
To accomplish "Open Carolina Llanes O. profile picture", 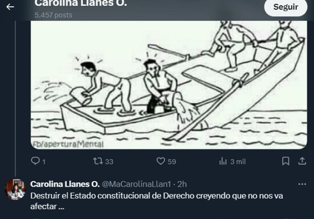I will click(x=15, y=189).
